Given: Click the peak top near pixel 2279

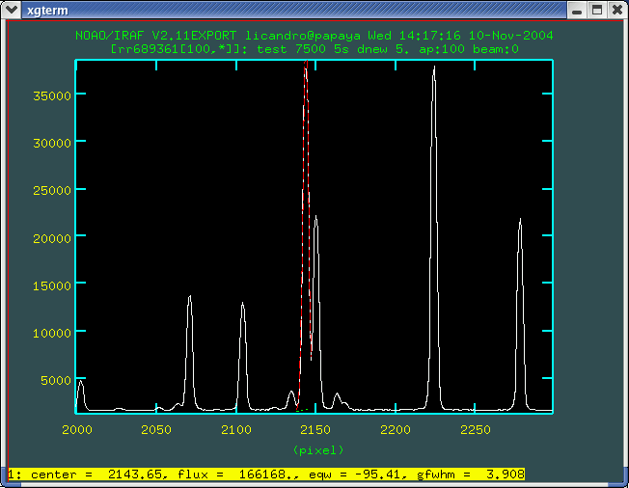Looking at the screenshot, I should pos(520,221).
